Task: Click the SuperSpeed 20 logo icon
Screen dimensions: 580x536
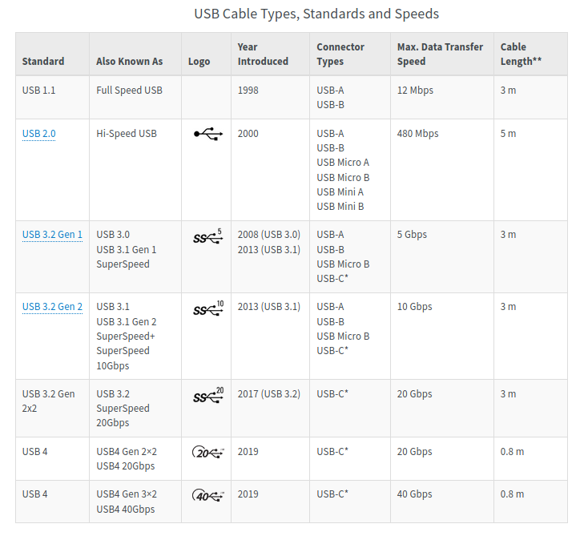Action: tap(208, 396)
